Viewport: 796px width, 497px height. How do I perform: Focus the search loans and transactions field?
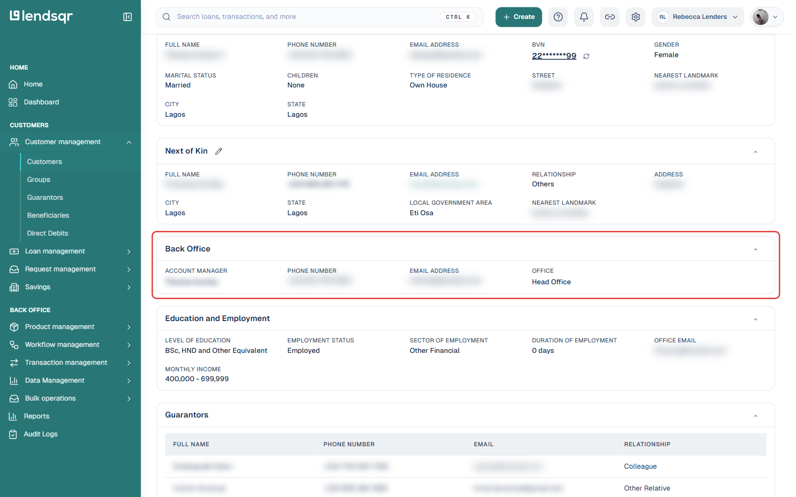click(319, 17)
